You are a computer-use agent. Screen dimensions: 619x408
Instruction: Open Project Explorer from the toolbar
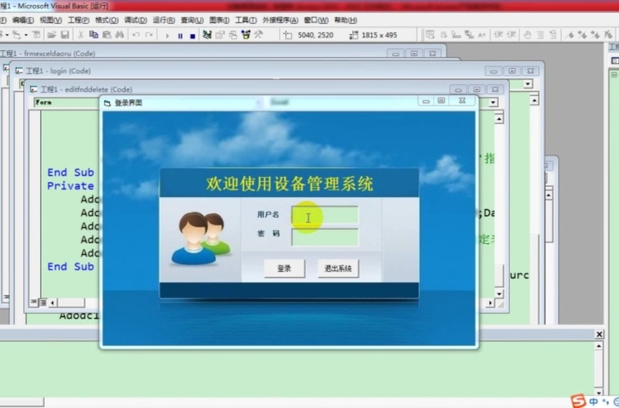207,35
